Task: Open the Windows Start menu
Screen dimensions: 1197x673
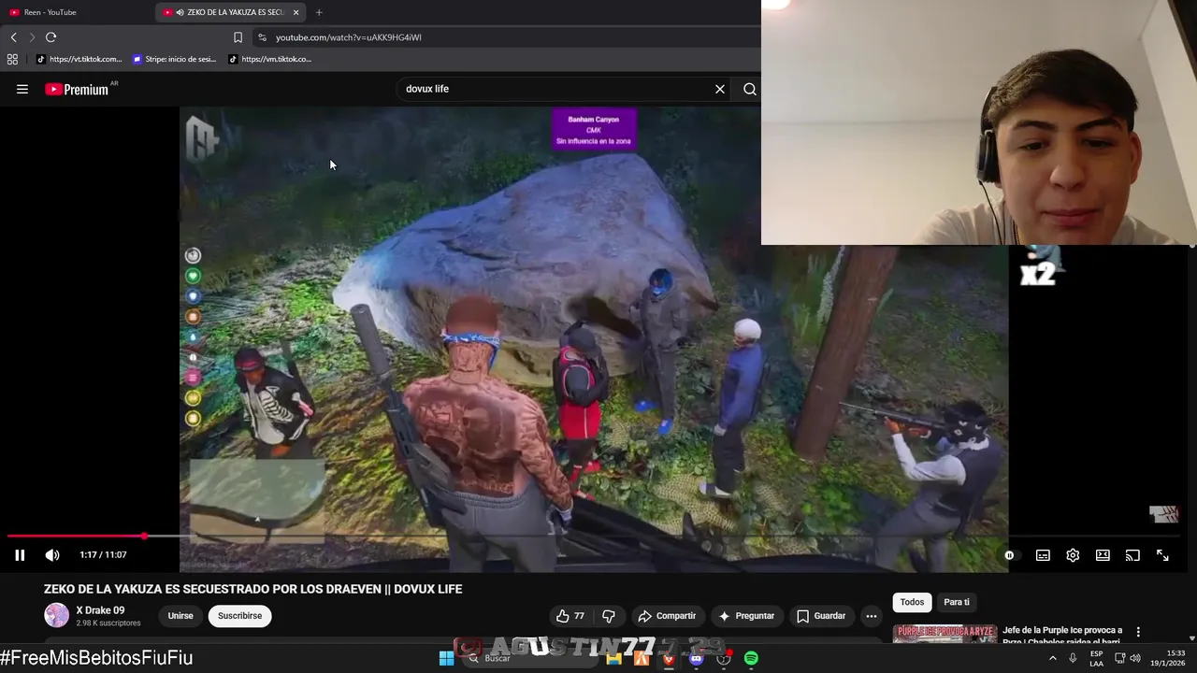Action: 446,658
